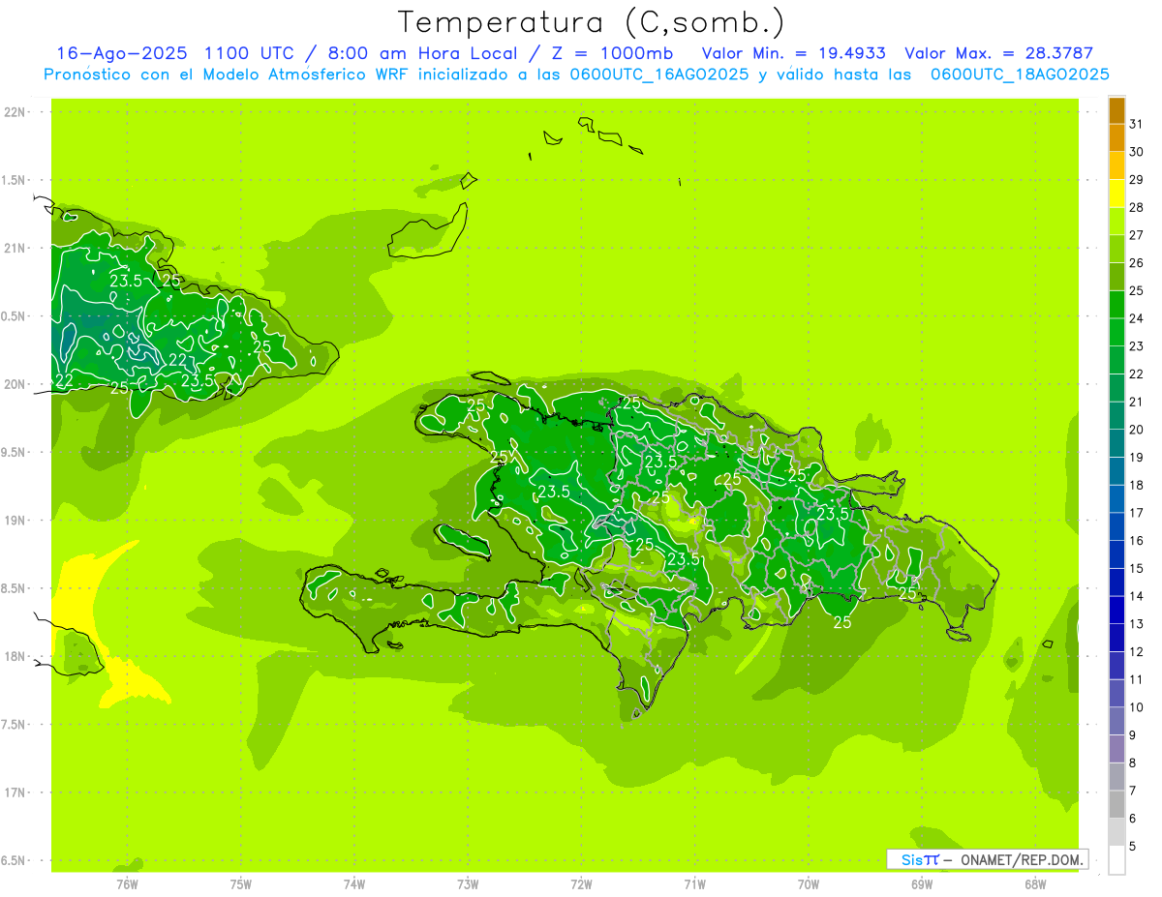Click the "70W" longitude axis label
Screen dimensions: 1162x897
pyautogui.click(x=809, y=883)
